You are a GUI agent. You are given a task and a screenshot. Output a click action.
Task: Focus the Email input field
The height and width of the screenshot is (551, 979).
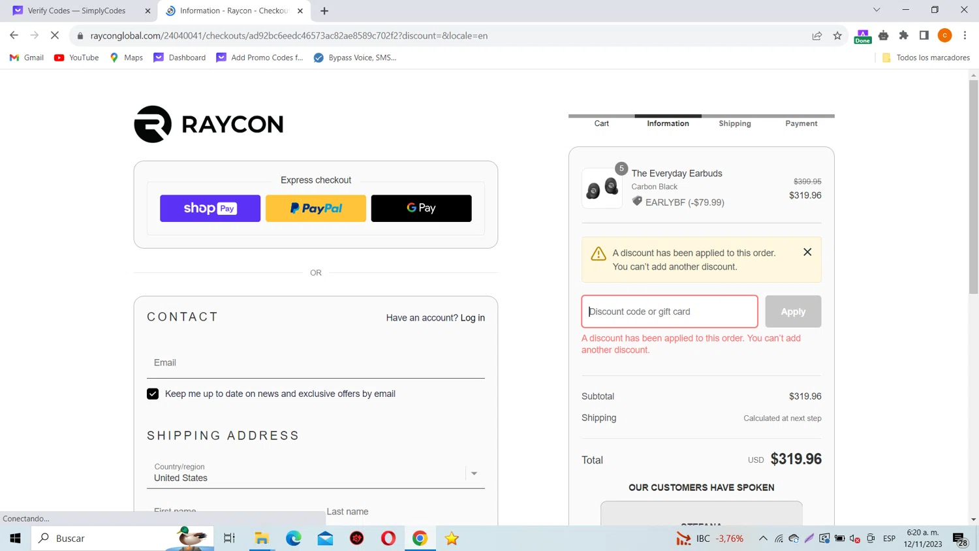coord(316,363)
